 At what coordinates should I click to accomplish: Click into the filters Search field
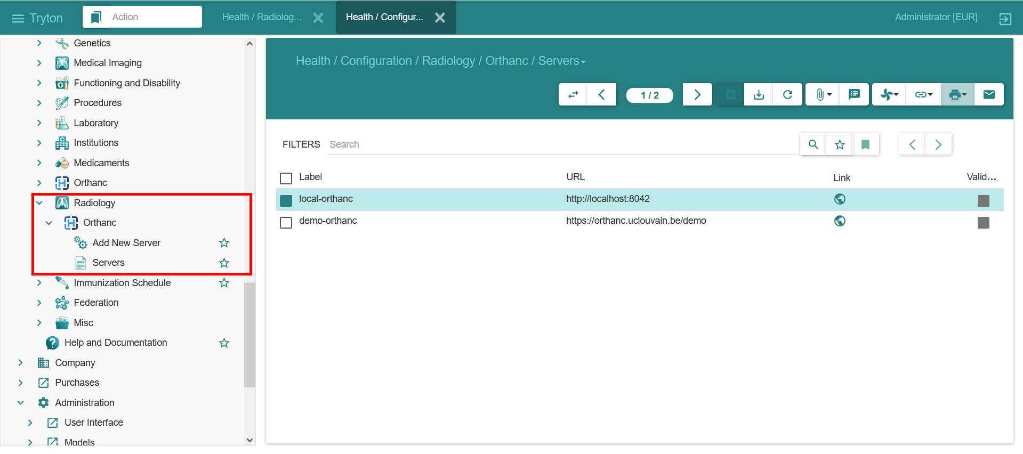(560, 144)
